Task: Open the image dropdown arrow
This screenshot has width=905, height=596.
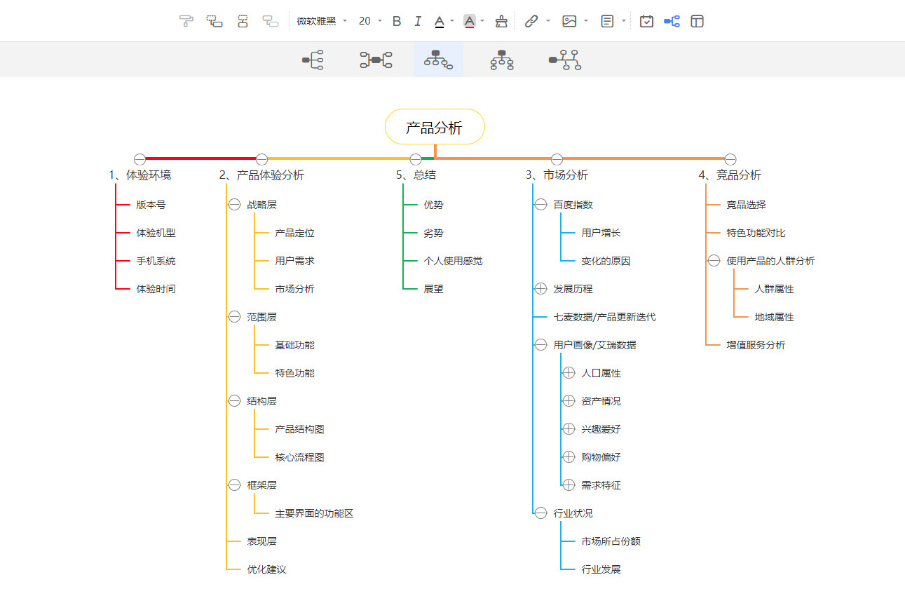Action: 586,21
